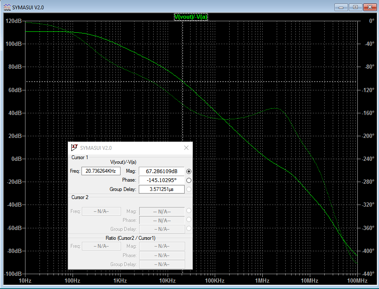Screen dimensions: 379x289
Task: Select the Cursor 2 Mag radio button
Action: (x=189, y=211)
